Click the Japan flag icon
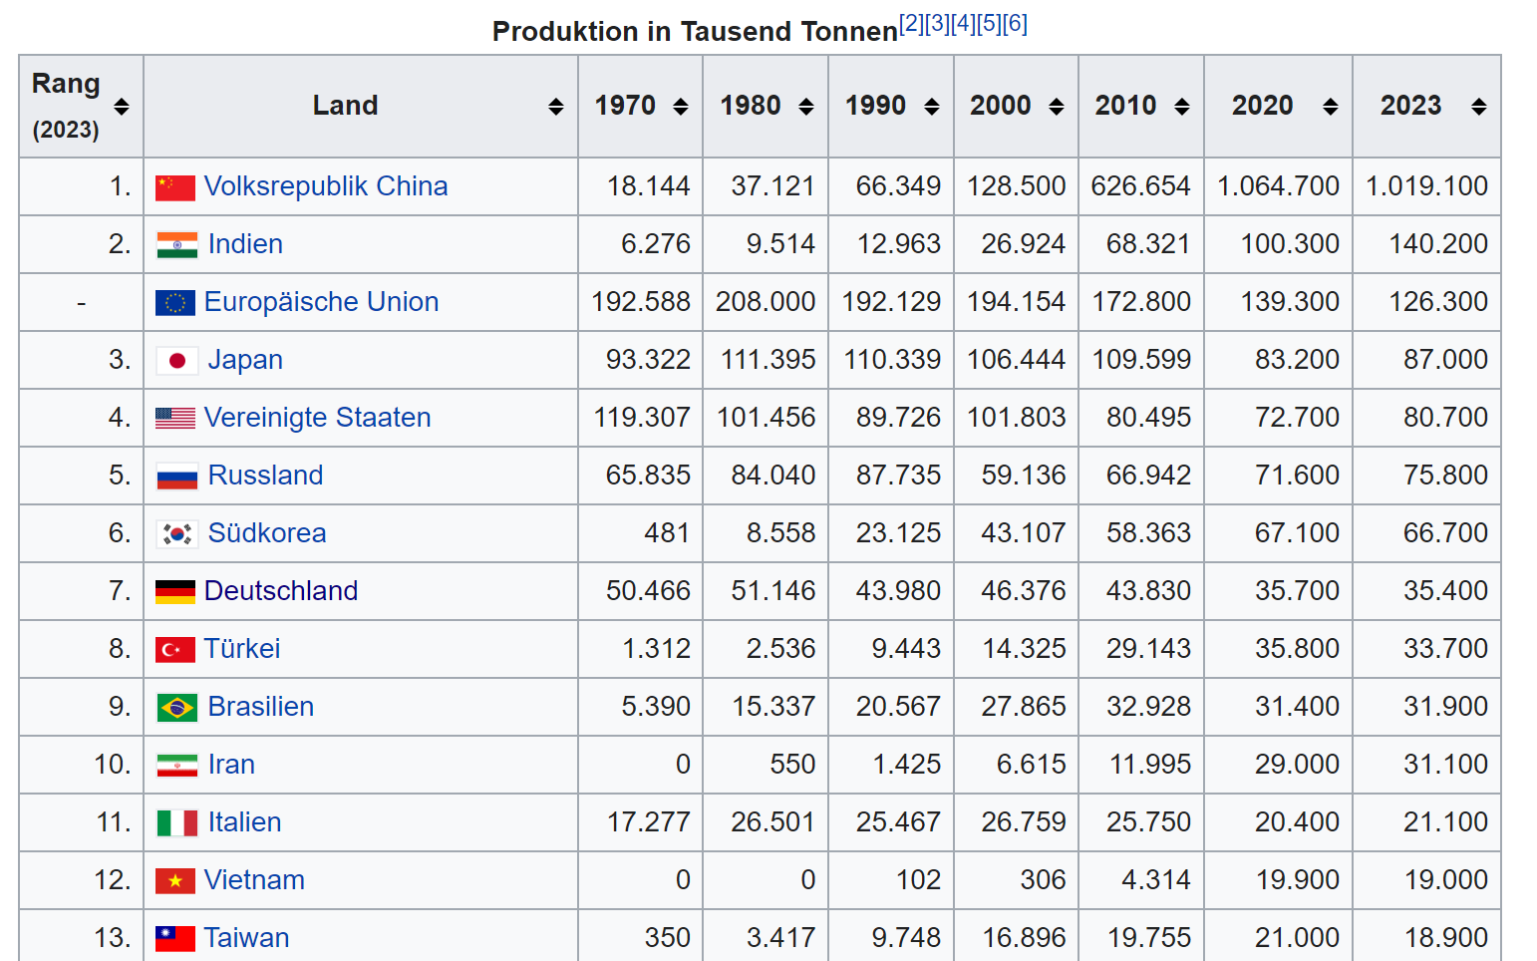1537x961 pixels. [x=177, y=361]
